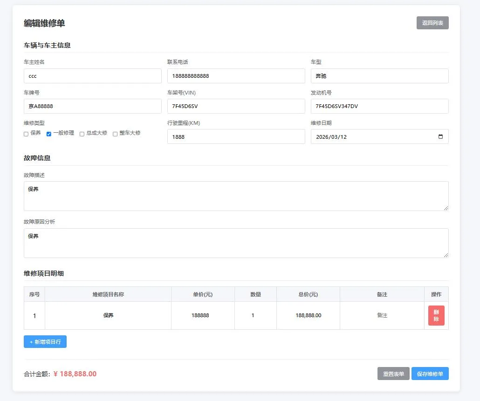The image size is (480, 401).
Task: Open the 维修日期 calendar picker icon
Action: [441, 136]
